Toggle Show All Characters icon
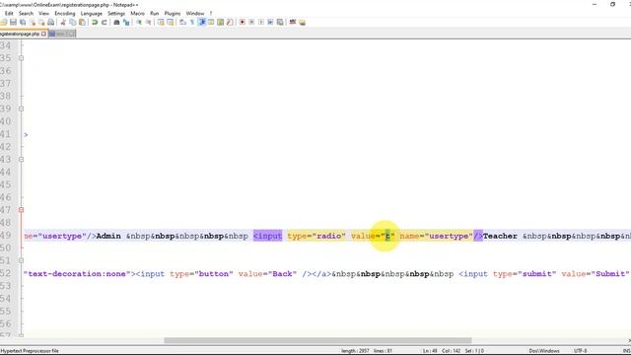The image size is (631, 355). coord(192,22)
